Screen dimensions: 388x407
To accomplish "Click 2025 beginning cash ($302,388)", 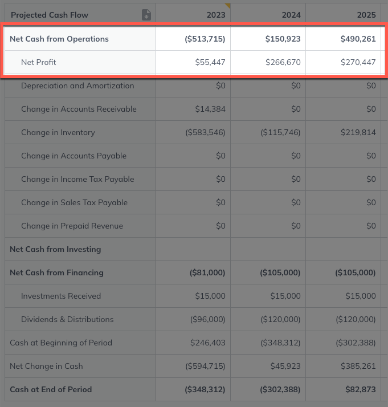I will pyautogui.click(x=356, y=343).
